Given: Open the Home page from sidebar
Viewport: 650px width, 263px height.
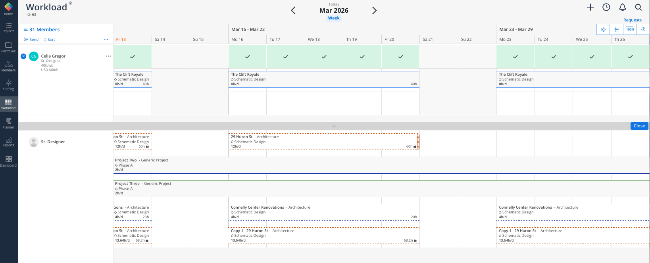Looking at the screenshot, I should click(x=8, y=9).
